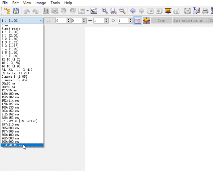Viewport: 213px width, 171px height.
Task: Select the crop tool icon in toolbar
Action: (x=46, y=11)
